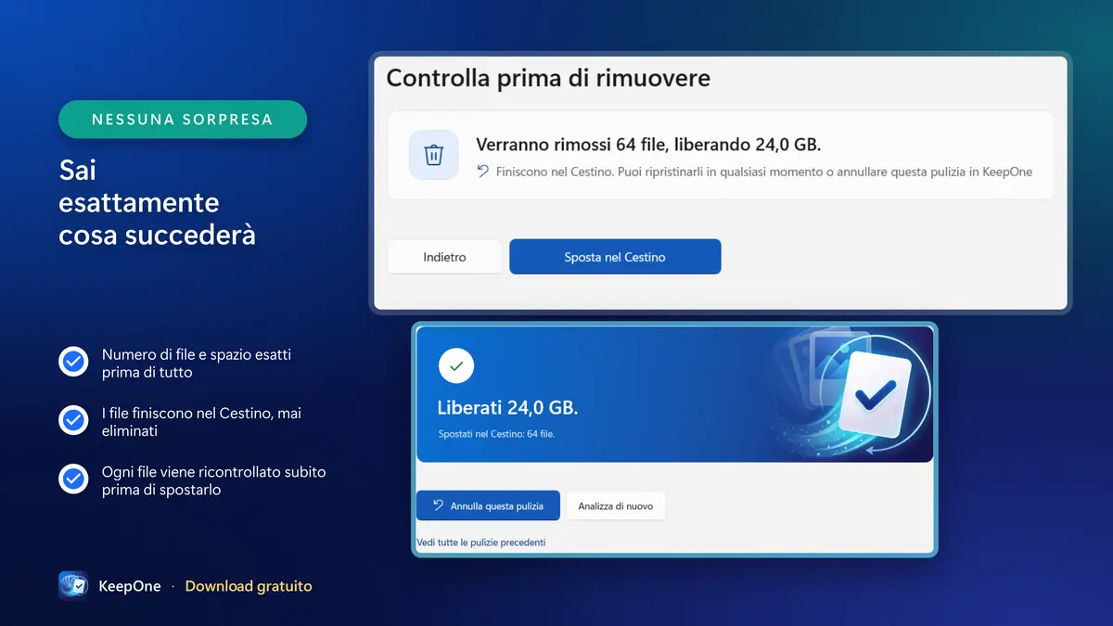The width and height of the screenshot is (1113, 626).
Task: Undo cleanup via 'Annulla questa pulizia'
Action: tap(488, 506)
